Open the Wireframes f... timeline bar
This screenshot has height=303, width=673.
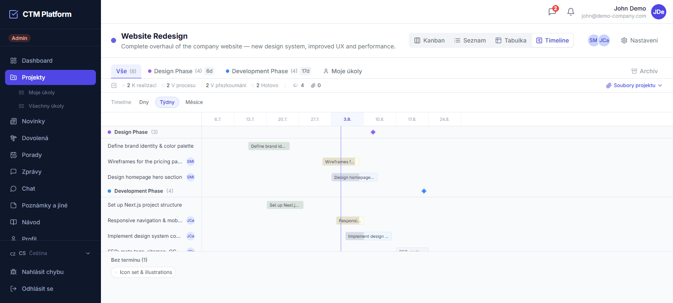(341, 162)
